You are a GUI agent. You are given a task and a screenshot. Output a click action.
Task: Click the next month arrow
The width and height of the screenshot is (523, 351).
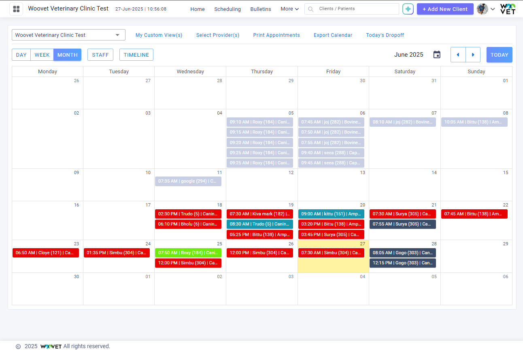(473, 54)
